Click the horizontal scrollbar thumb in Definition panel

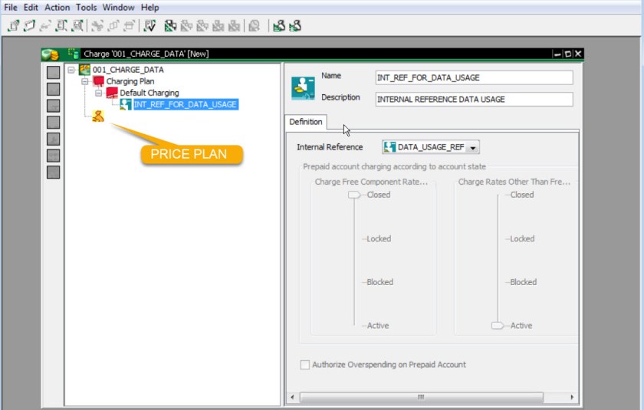(422, 397)
